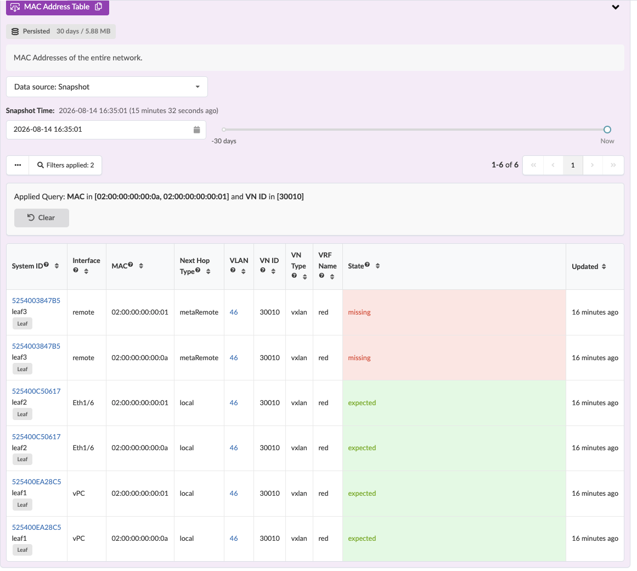
Task: Click the snapshot time slider Now handle
Action: [x=607, y=130]
